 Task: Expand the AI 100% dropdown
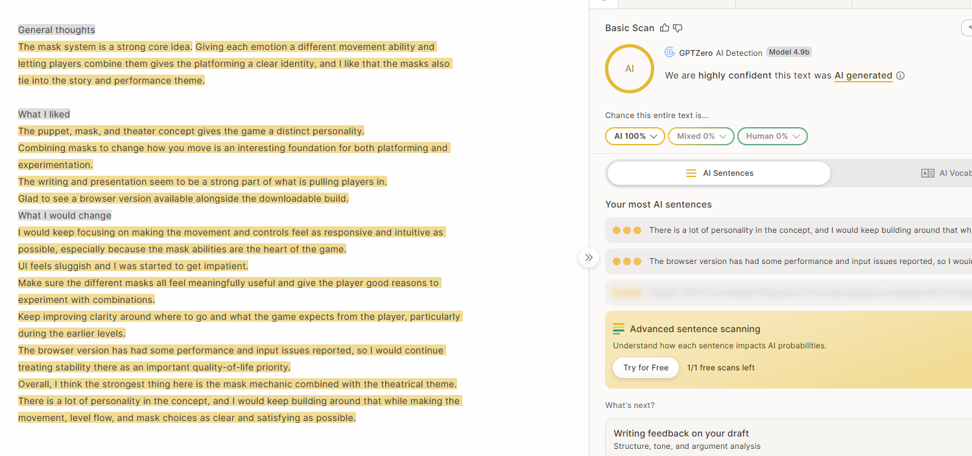tap(635, 136)
